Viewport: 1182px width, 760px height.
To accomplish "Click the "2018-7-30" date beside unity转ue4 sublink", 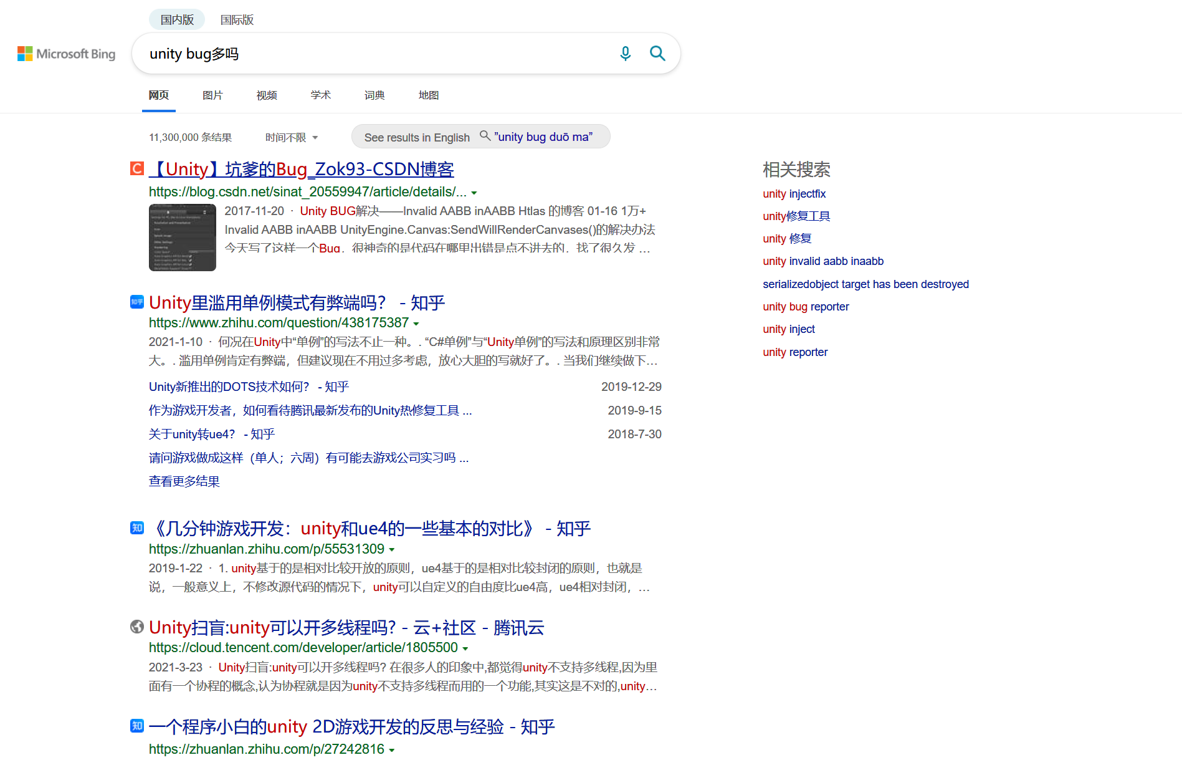I will coord(635,434).
